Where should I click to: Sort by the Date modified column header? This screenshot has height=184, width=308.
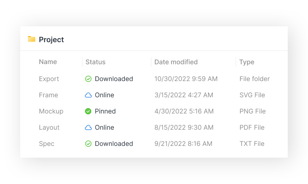coord(176,62)
